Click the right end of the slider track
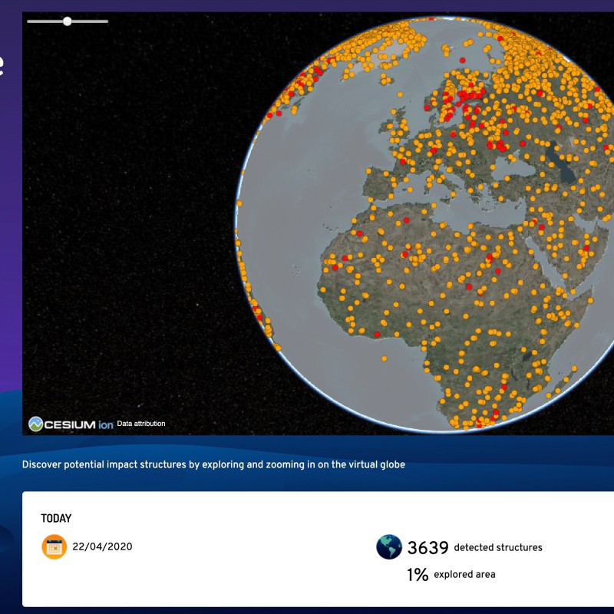614x614 pixels. (107, 21)
